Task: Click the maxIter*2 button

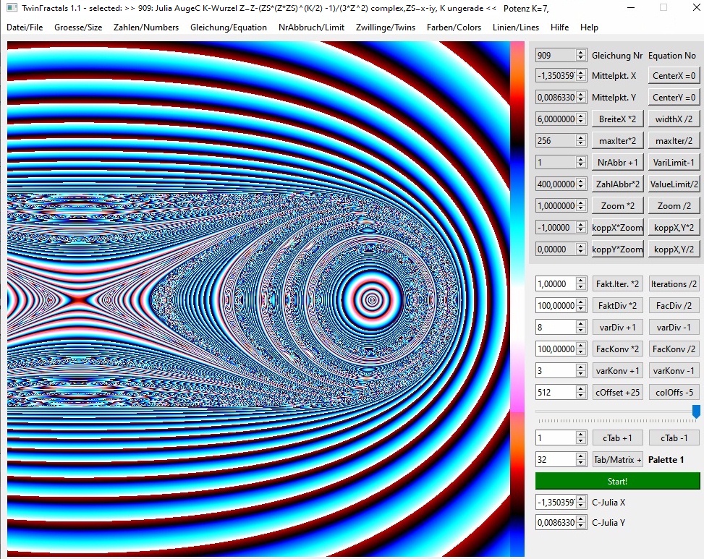Action: pos(617,140)
